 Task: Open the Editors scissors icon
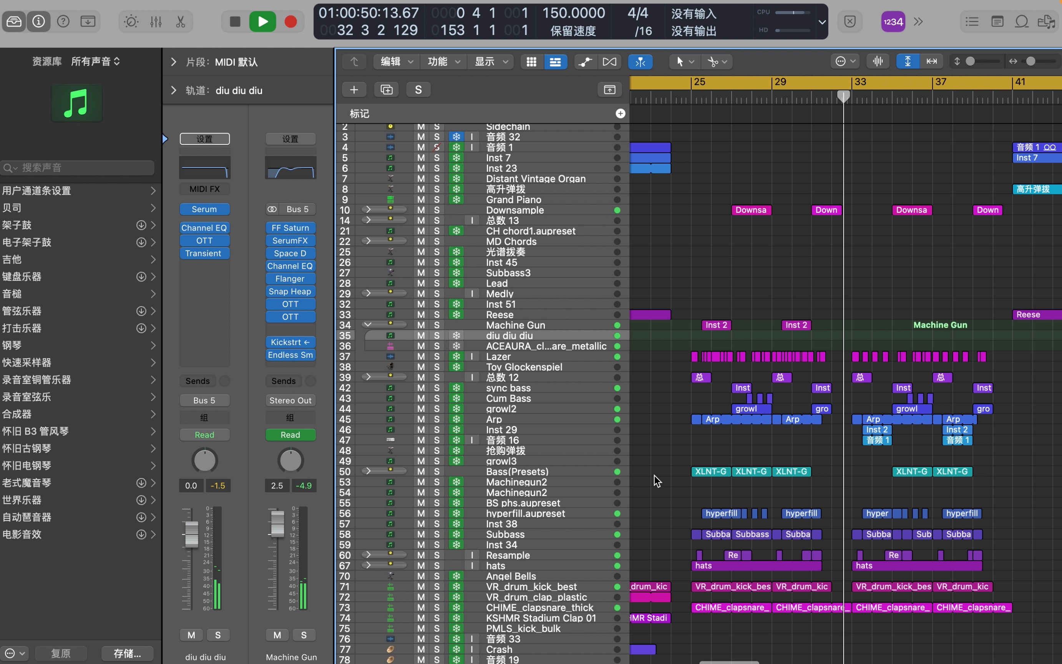click(x=181, y=22)
